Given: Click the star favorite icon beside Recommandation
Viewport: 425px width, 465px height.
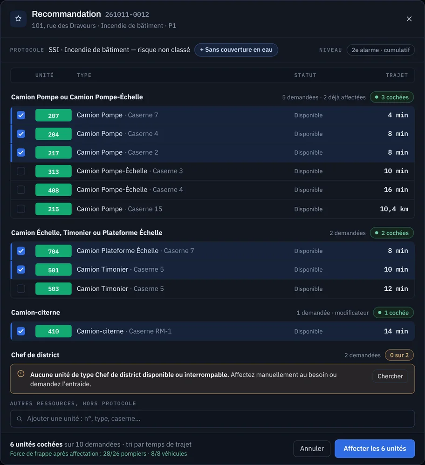Looking at the screenshot, I should click(18, 19).
